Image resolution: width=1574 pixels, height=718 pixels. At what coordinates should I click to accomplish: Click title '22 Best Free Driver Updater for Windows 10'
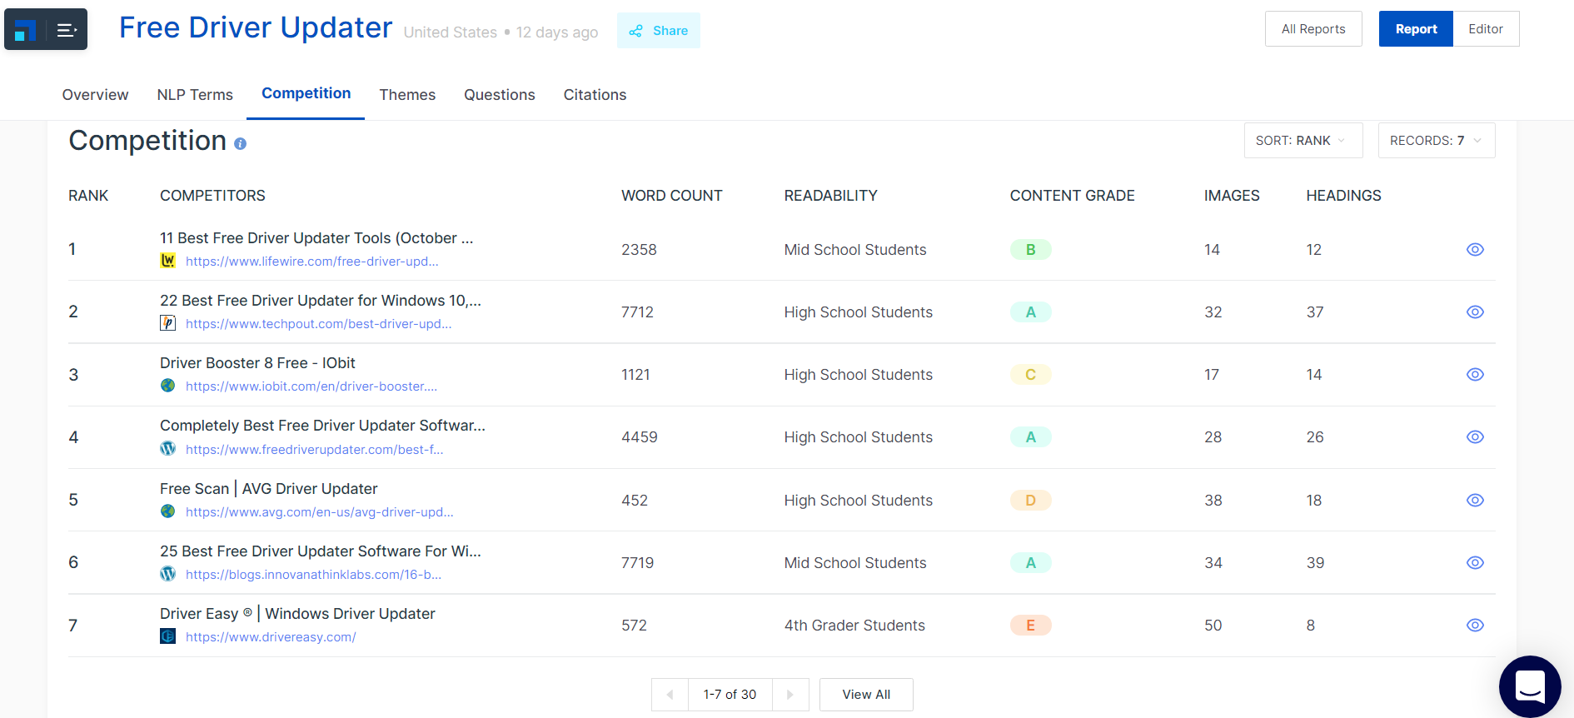click(321, 301)
